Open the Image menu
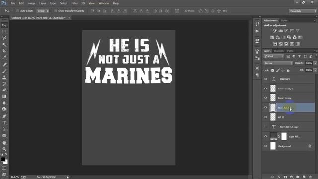This screenshot has height=179, width=318. pos(31,3)
